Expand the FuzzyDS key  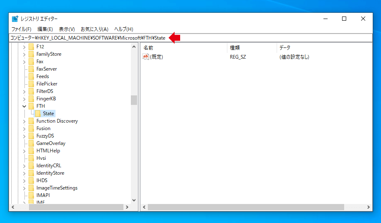[x=24, y=136]
